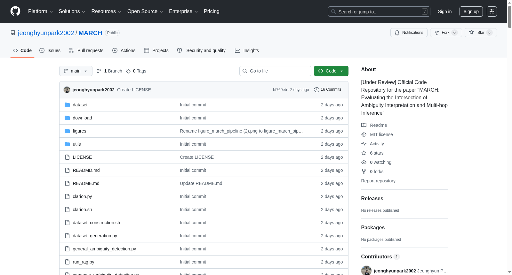
Task: Open the dataset folder icon
Action: click(67, 105)
